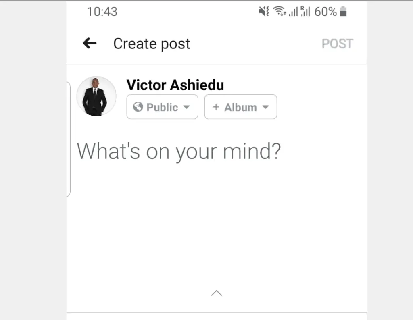Click the globe icon on the Public selector
This screenshot has height=320, width=413.
pos(139,107)
